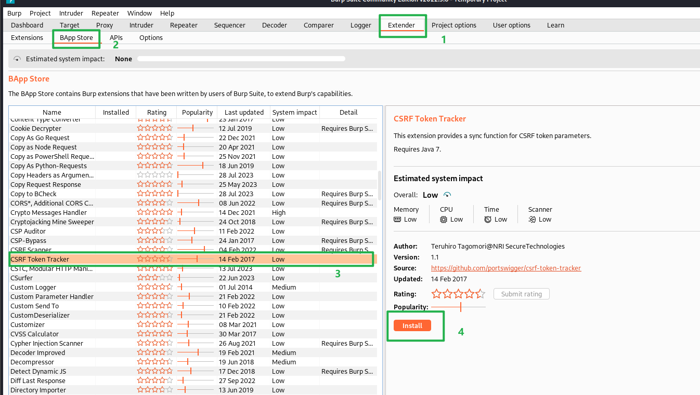Open the User options tab

click(512, 25)
